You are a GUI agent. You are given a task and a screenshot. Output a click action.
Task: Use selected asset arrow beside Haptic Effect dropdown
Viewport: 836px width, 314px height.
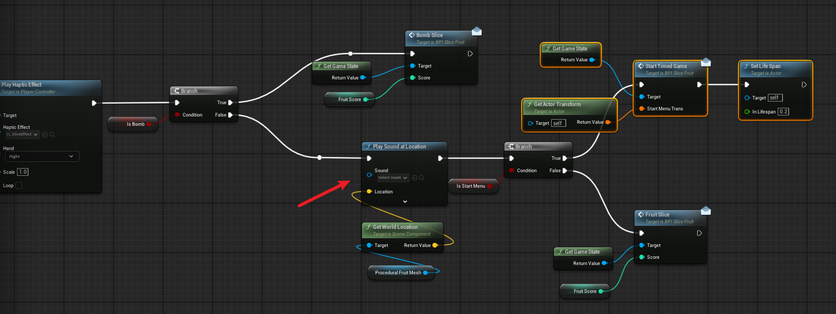(45, 135)
